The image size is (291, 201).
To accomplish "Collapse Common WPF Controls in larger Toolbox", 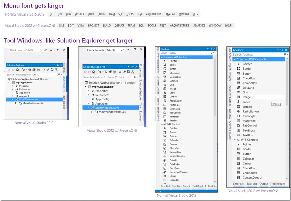I will (235, 59).
